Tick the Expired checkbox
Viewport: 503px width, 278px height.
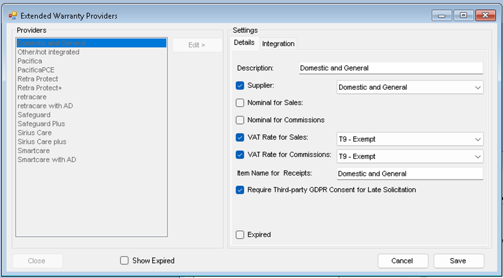240,235
